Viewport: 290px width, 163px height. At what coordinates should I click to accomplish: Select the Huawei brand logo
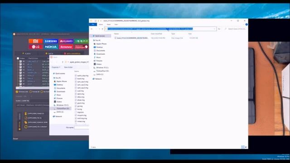(x=66, y=41)
